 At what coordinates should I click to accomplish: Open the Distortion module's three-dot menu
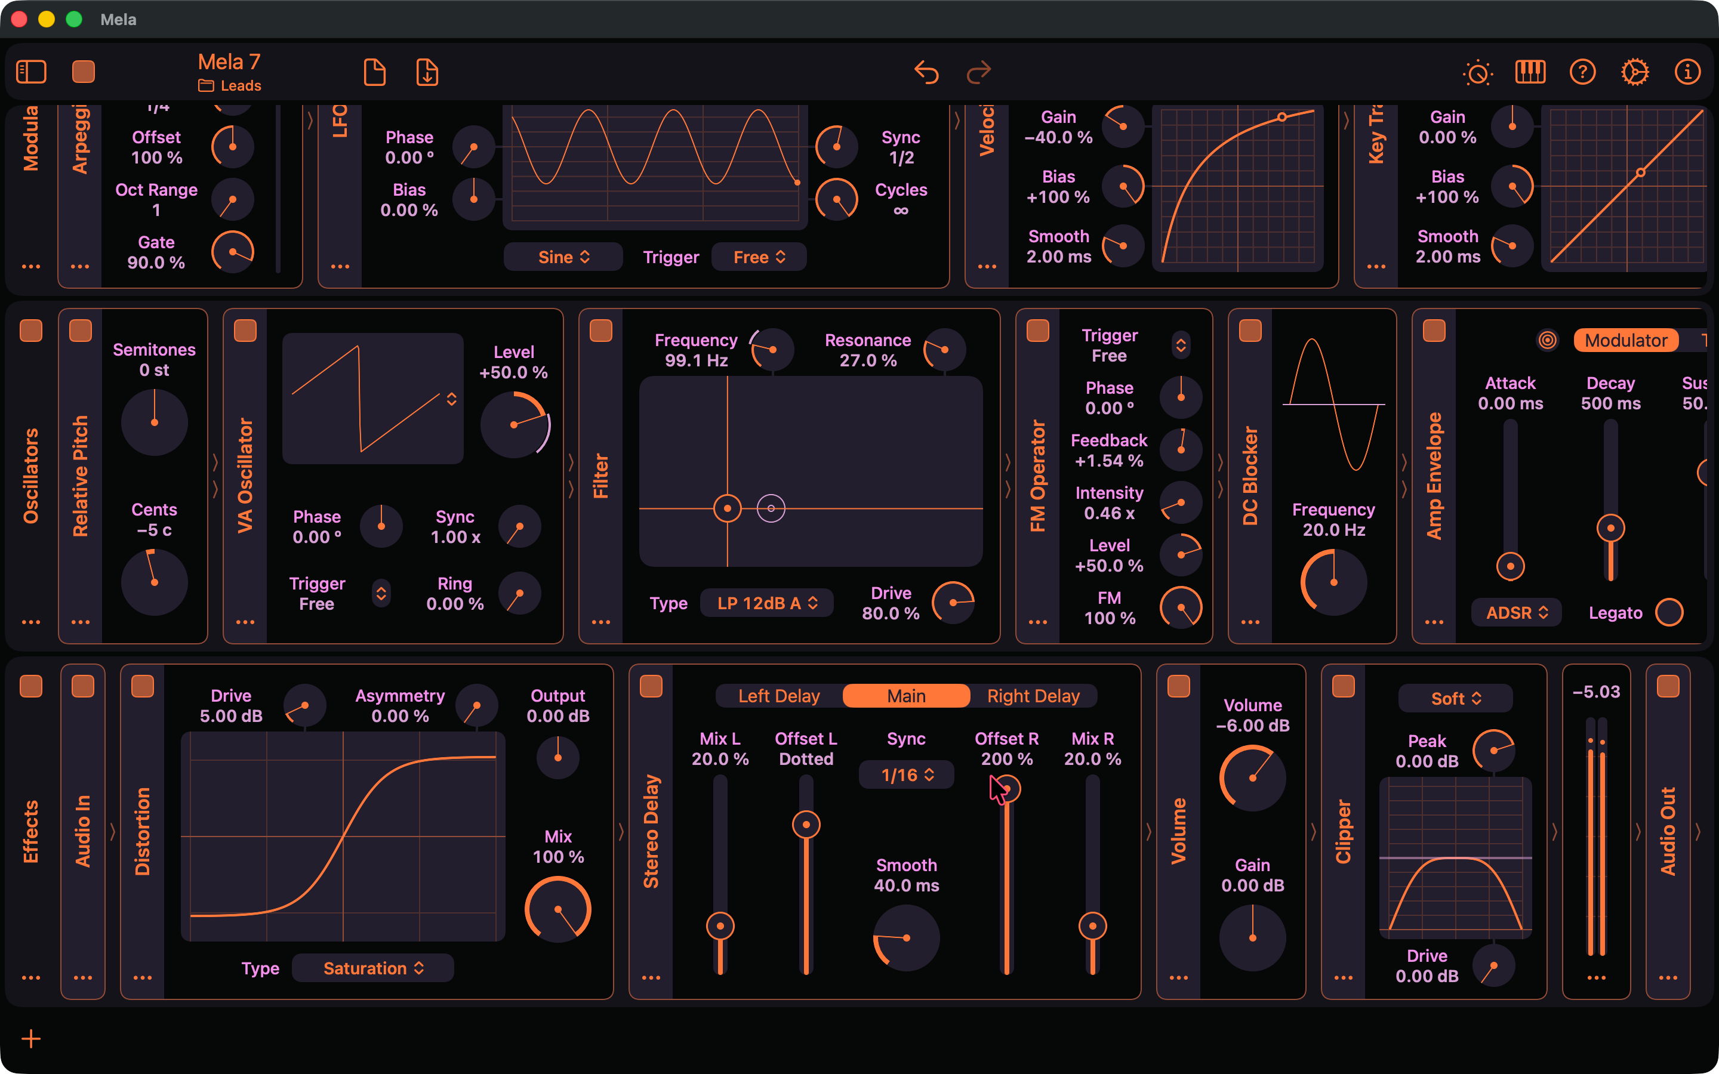pos(143,978)
